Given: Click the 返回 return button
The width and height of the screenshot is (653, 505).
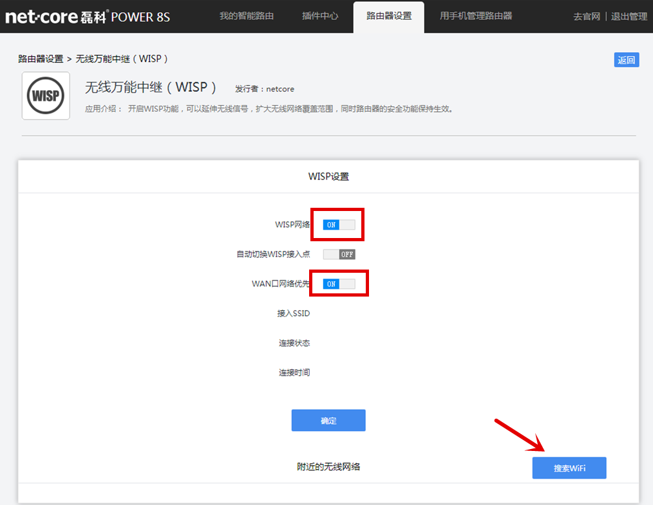Looking at the screenshot, I should tap(626, 59).
